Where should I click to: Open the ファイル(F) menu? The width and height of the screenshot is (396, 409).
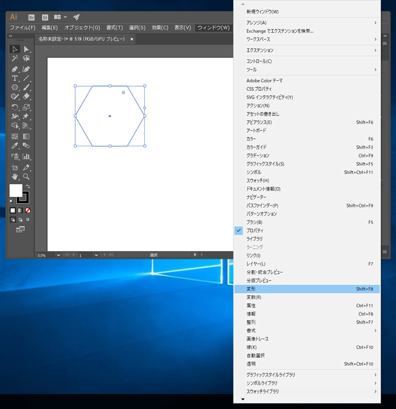(22, 27)
